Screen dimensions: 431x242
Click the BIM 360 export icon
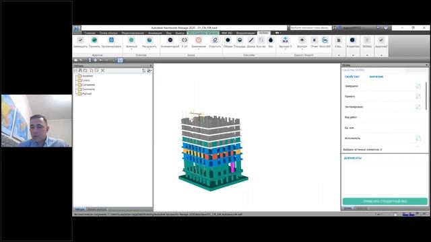(x=325, y=40)
